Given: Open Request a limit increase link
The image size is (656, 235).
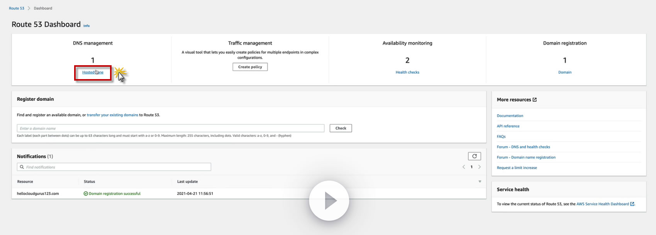Looking at the screenshot, I should 517,168.
